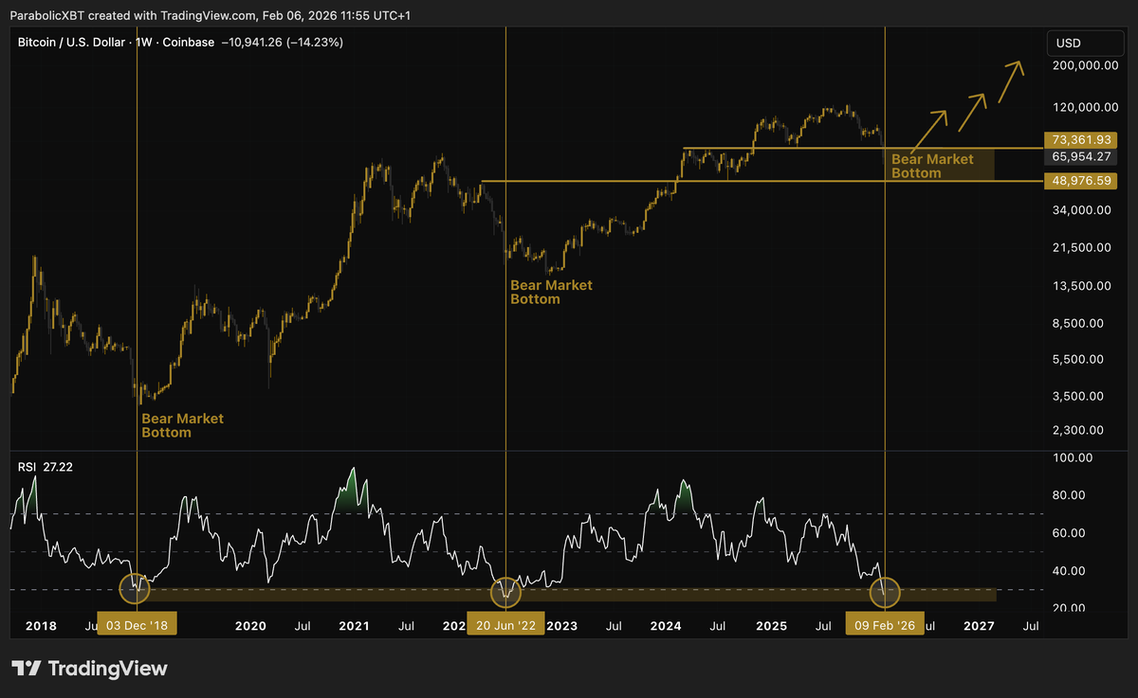
Task: Click the 2027 year on time axis
Action: [979, 626]
